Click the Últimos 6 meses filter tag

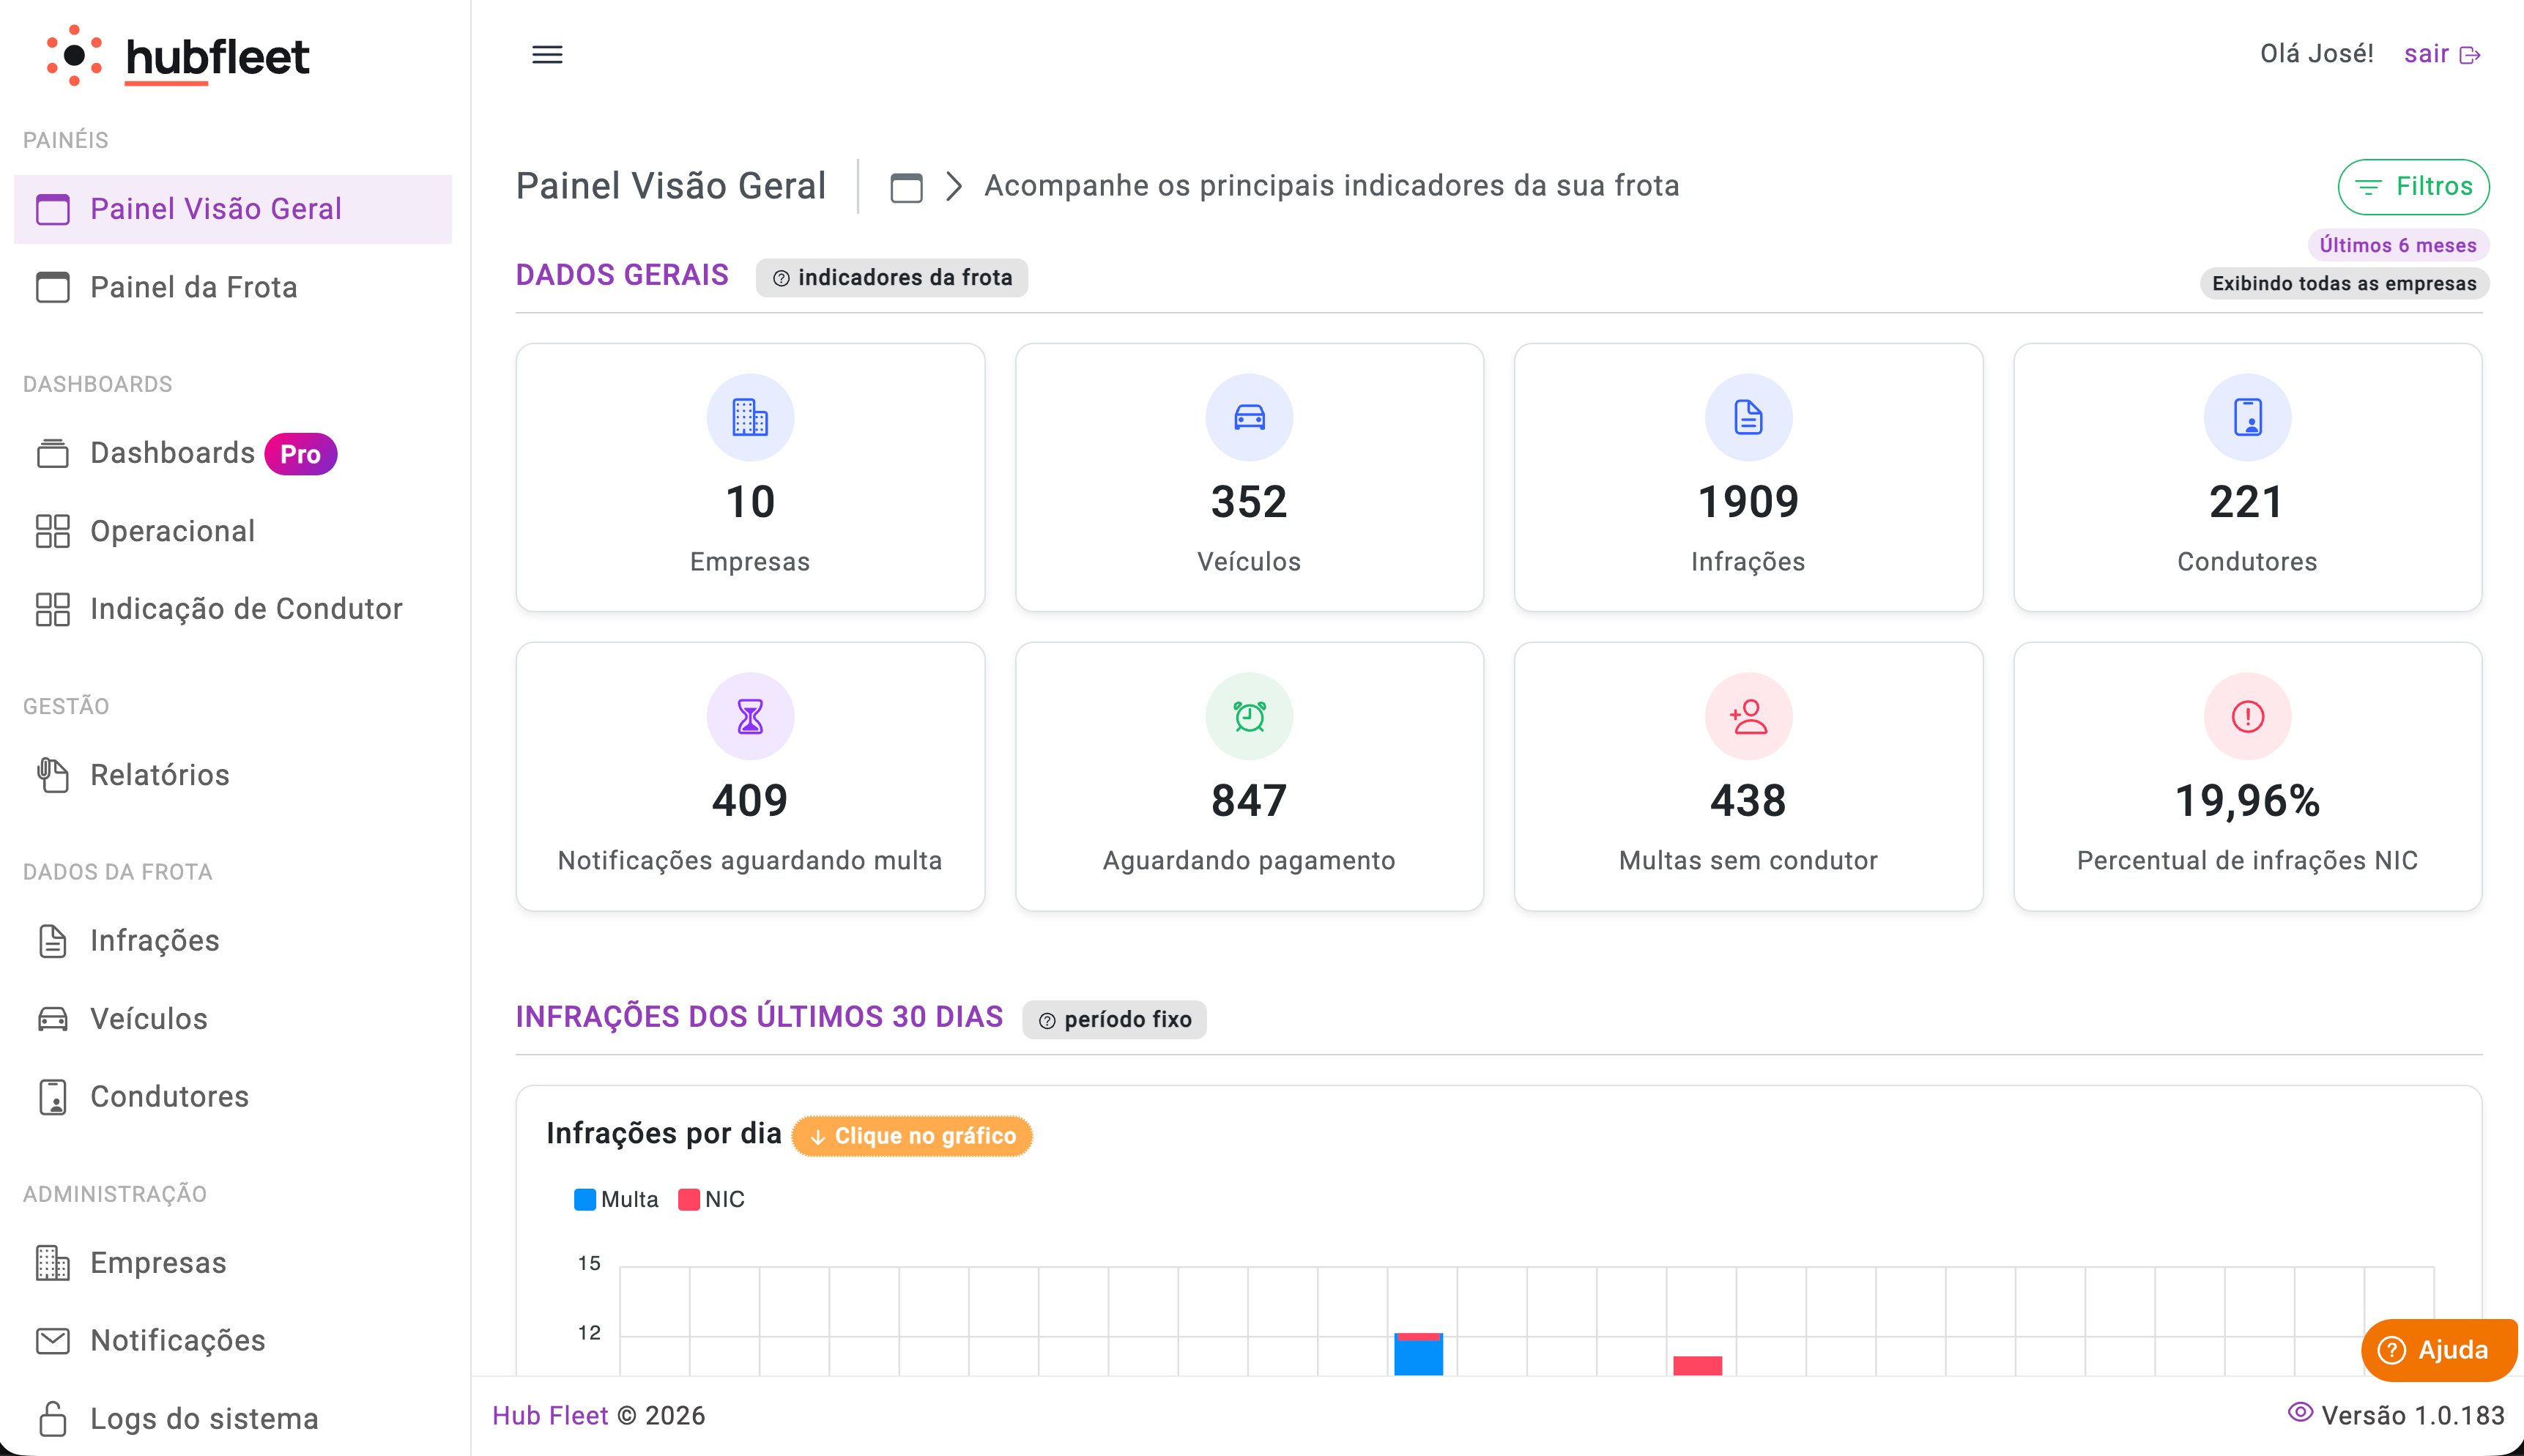2398,246
